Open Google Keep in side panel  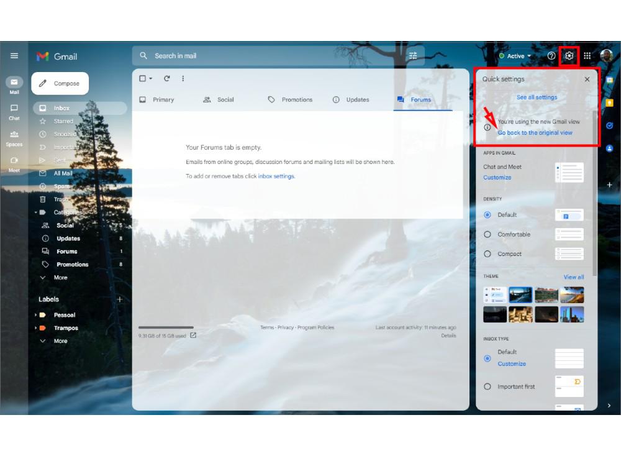pyautogui.click(x=610, y=103)
